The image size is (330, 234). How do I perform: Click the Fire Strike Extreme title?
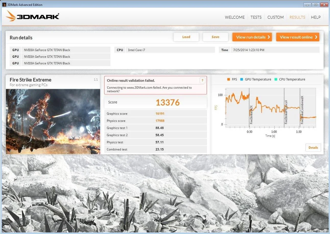(x=30, y=80)
